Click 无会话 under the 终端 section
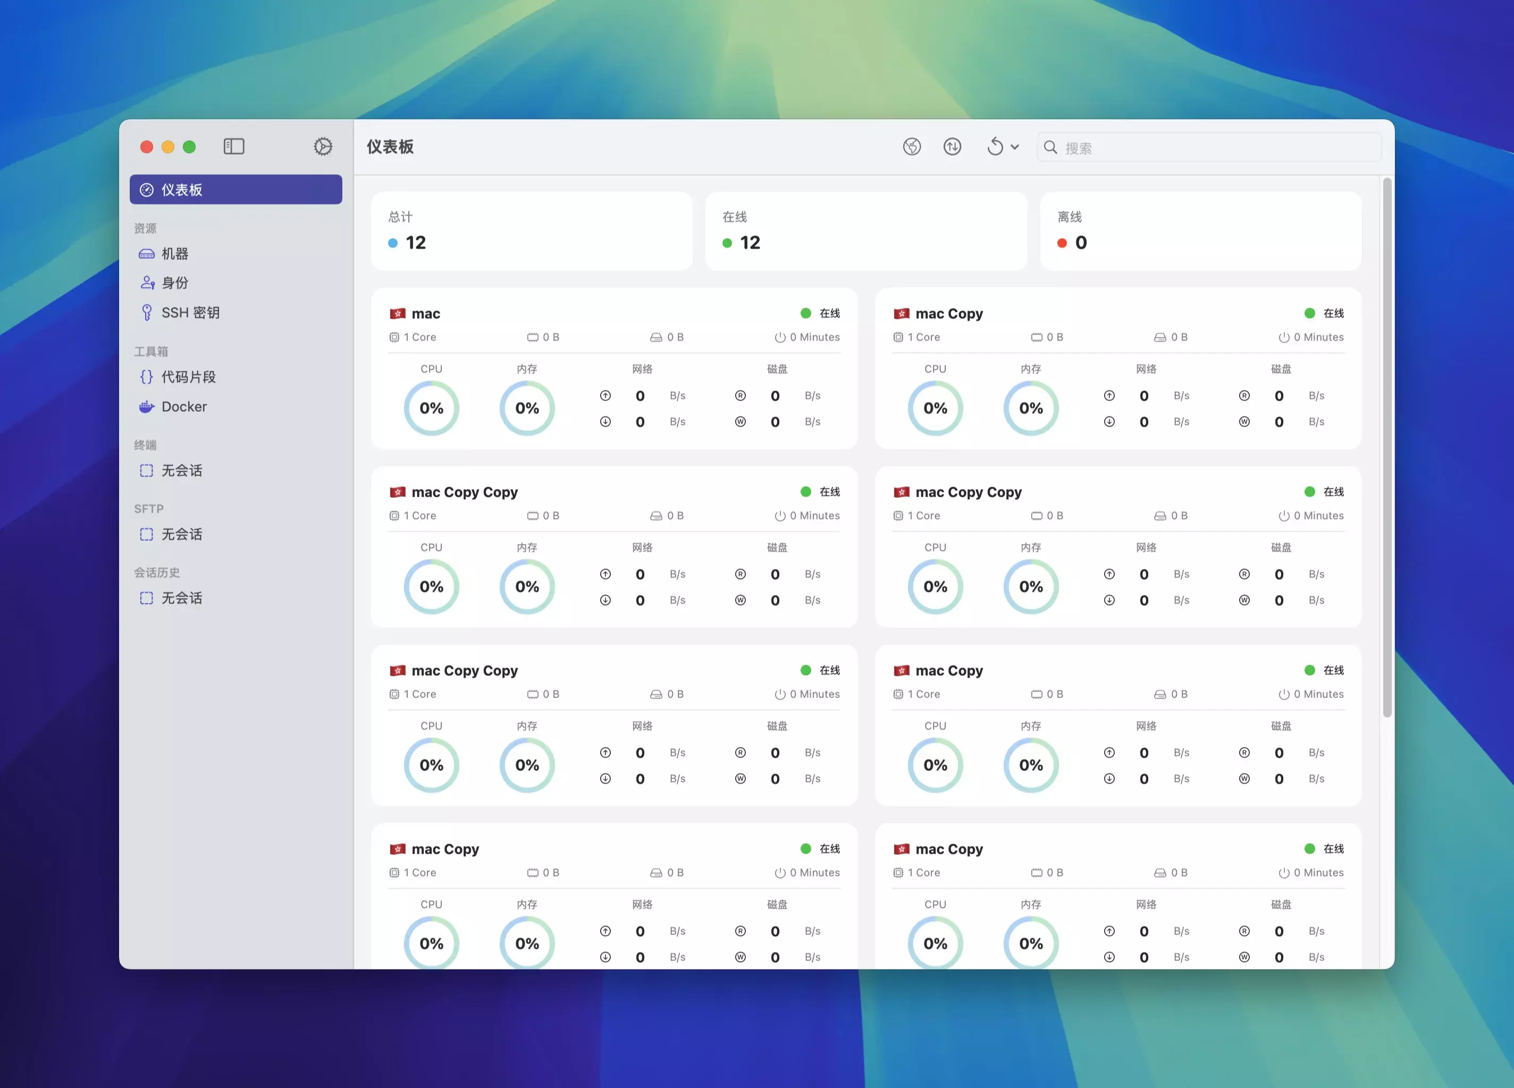1514x1088 pixels. click(x=182, y=471)
